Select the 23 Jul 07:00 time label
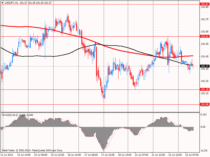 (192, 155)
